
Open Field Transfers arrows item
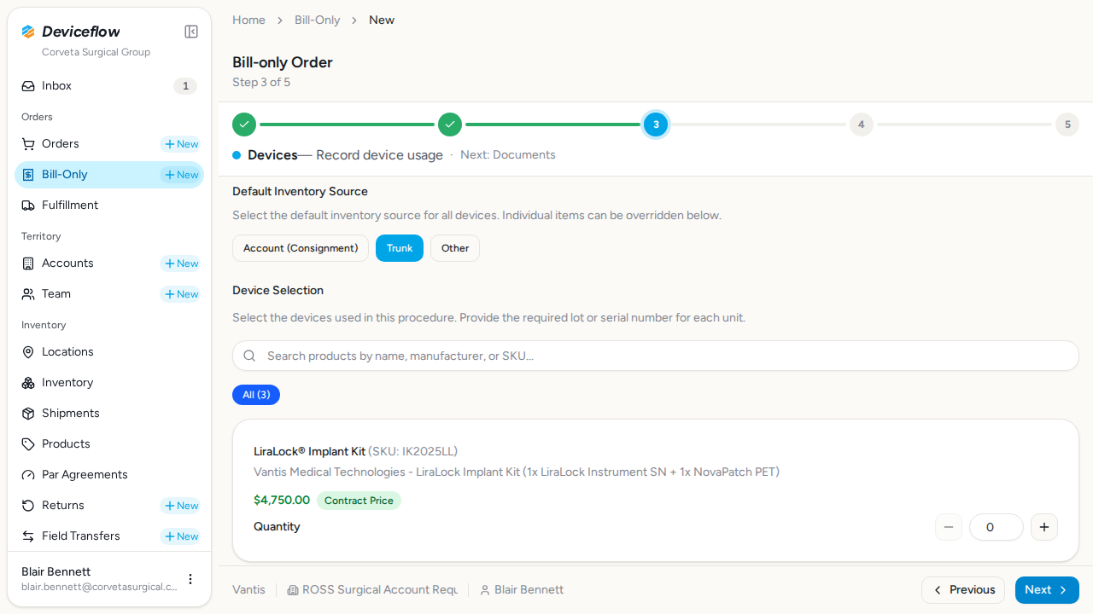[x=85, y=536]
